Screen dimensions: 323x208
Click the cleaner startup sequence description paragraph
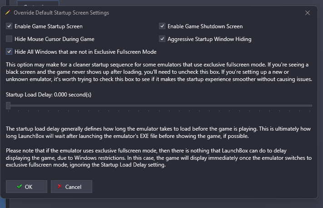click(159, 72)
